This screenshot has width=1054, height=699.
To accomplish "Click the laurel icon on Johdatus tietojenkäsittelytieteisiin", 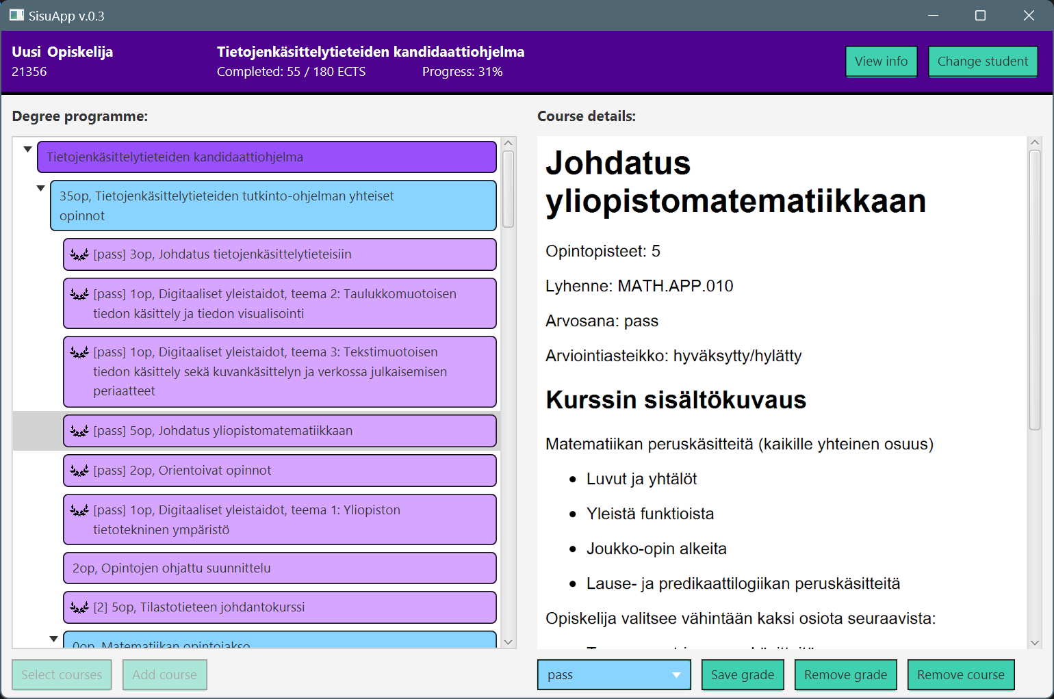I will [x=79, y=254].
